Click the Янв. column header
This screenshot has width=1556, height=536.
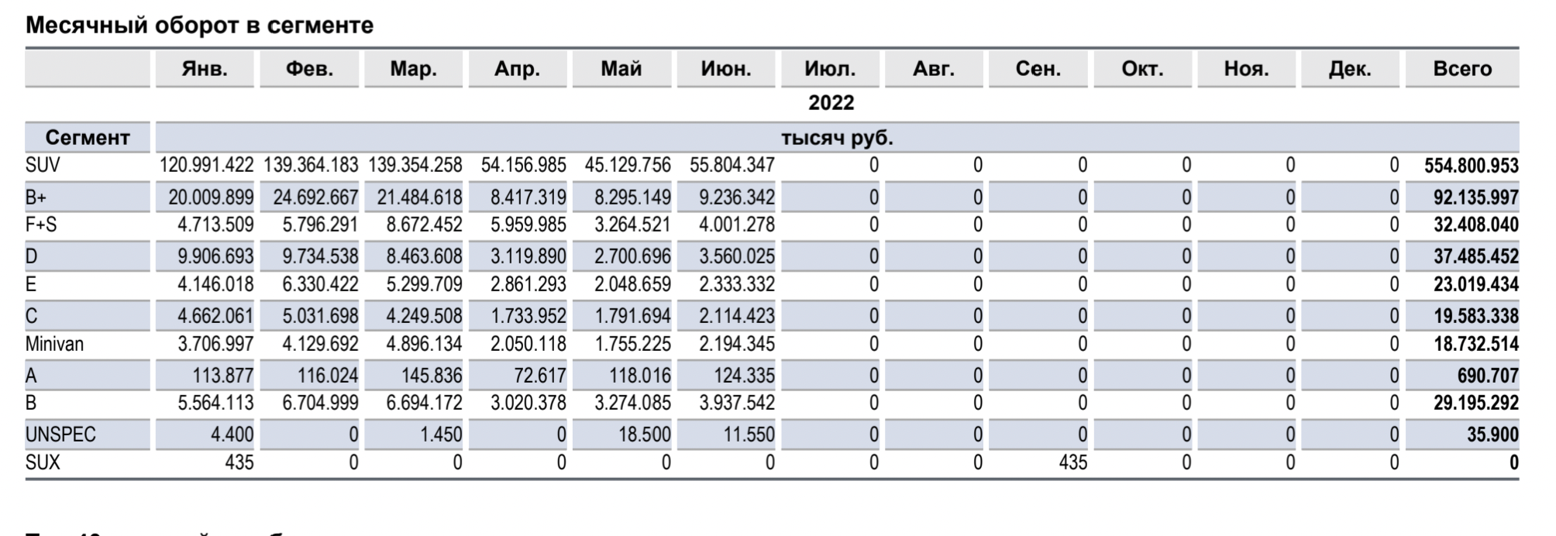205,69
